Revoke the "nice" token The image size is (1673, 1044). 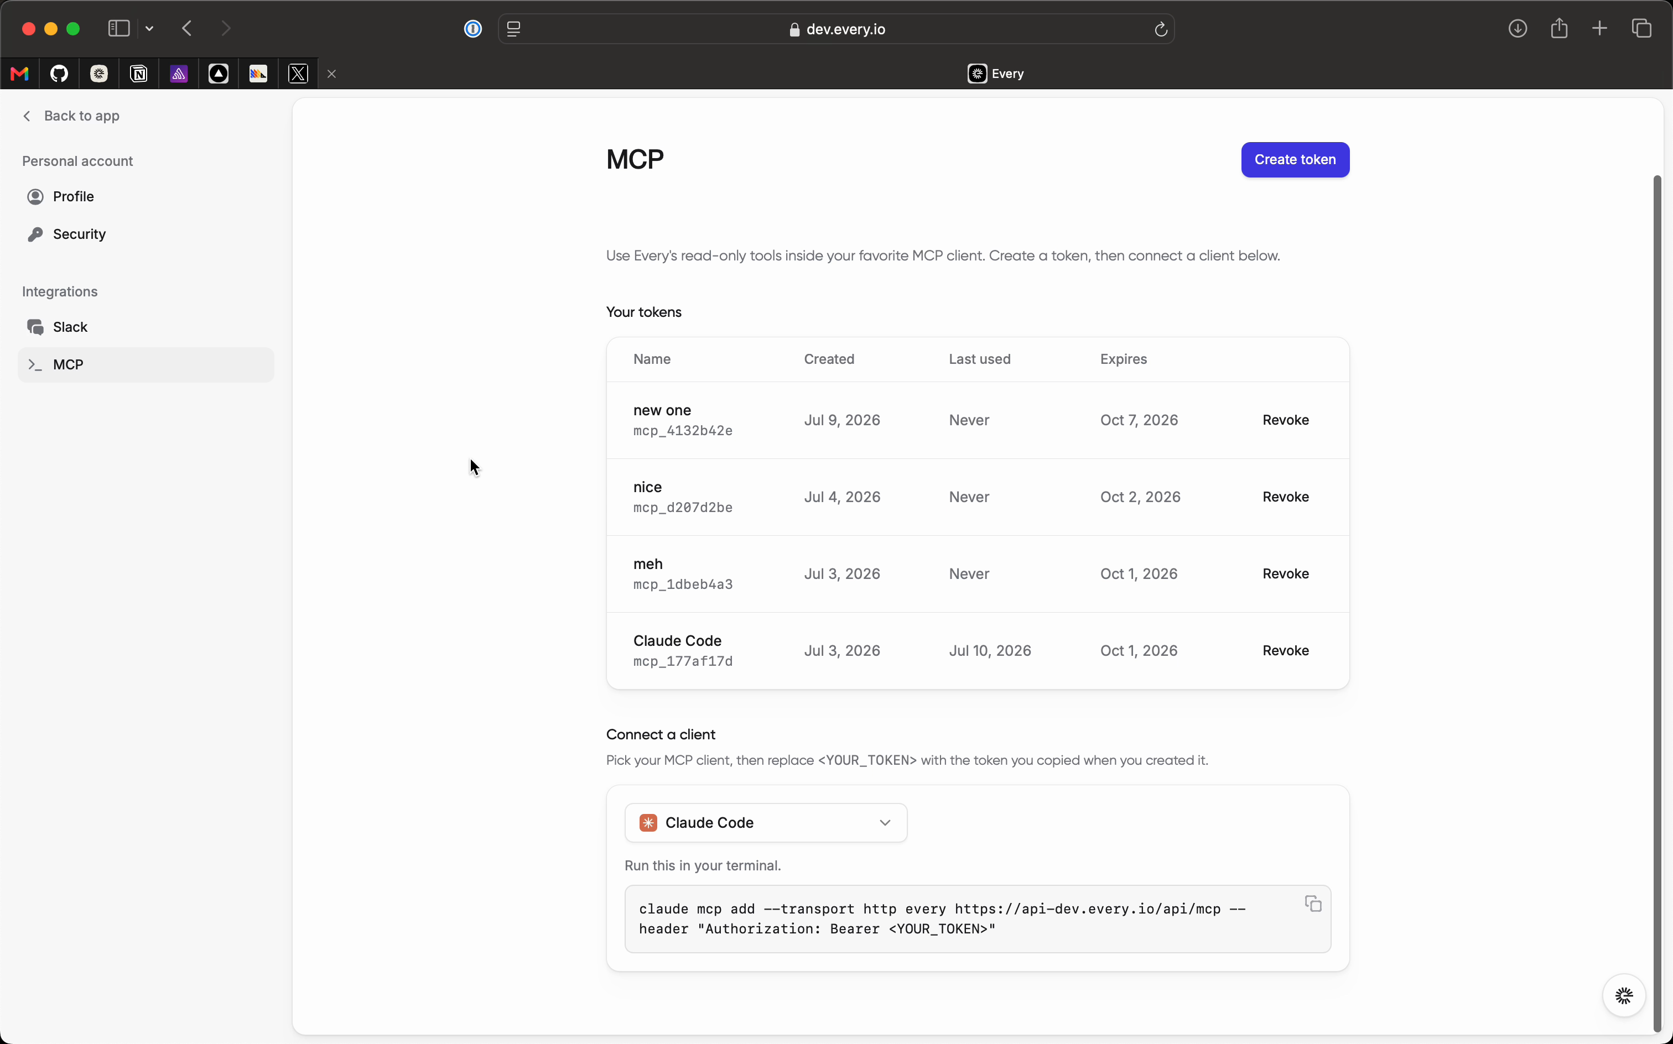pos(1286,497)
